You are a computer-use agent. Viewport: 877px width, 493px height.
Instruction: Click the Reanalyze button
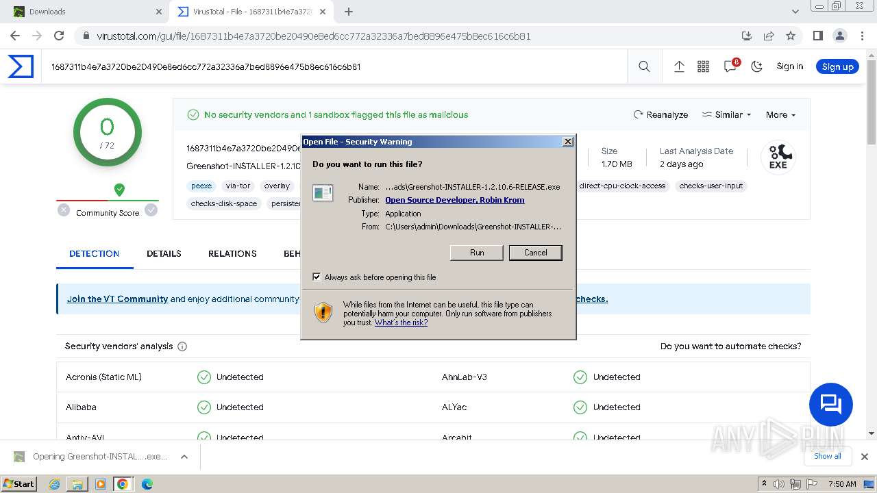click(660, 114)
